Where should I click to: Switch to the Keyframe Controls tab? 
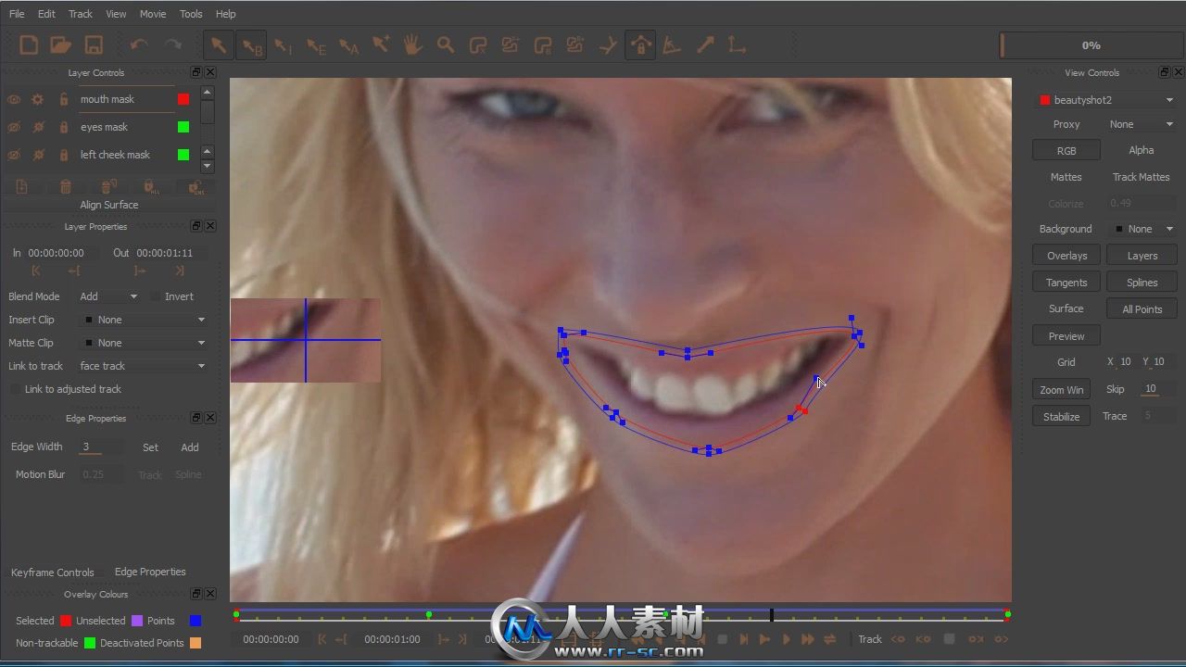coord(53,573)
